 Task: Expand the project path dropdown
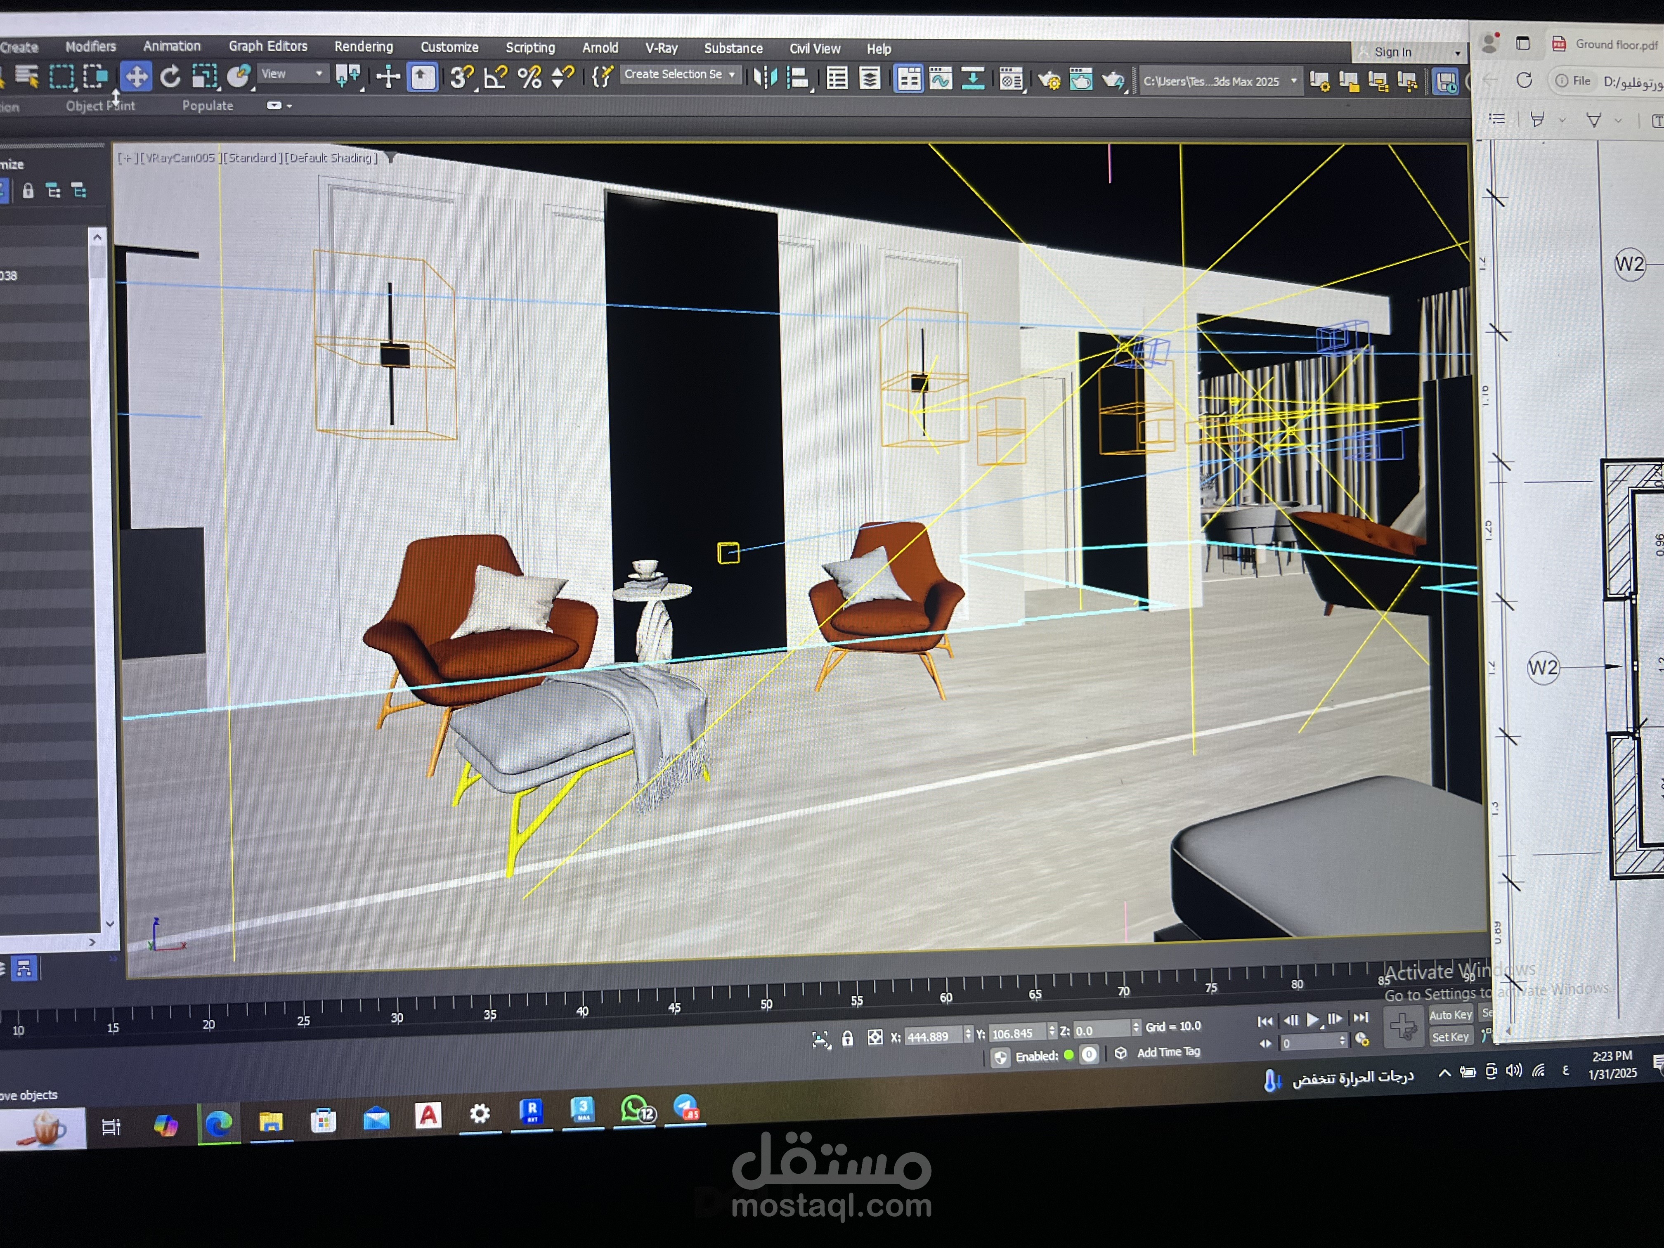tap(1294, 81)
